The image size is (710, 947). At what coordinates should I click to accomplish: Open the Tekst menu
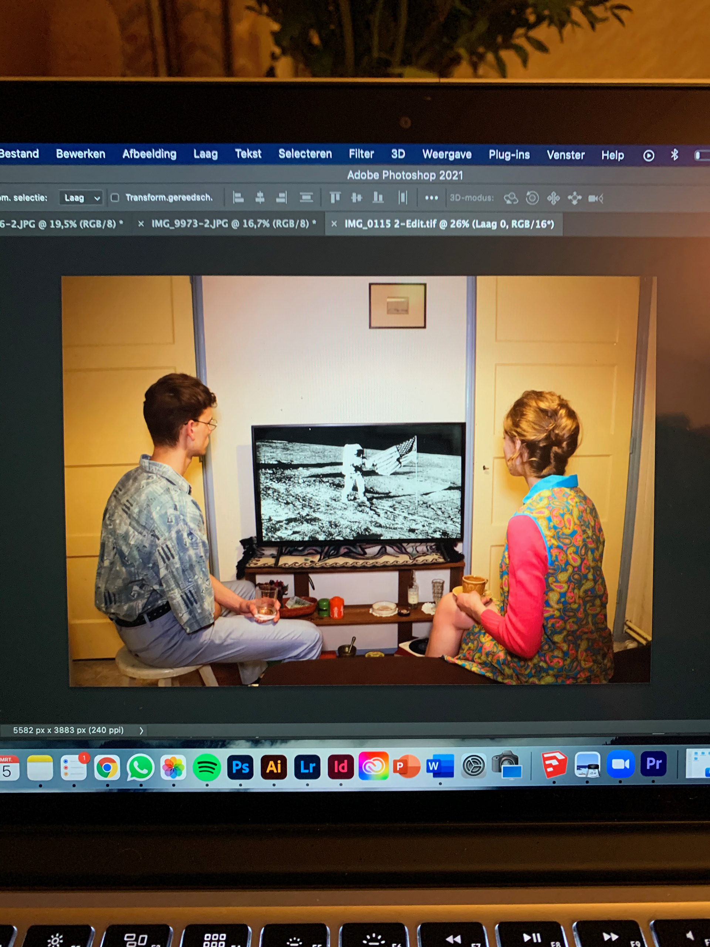click(248, 154)
